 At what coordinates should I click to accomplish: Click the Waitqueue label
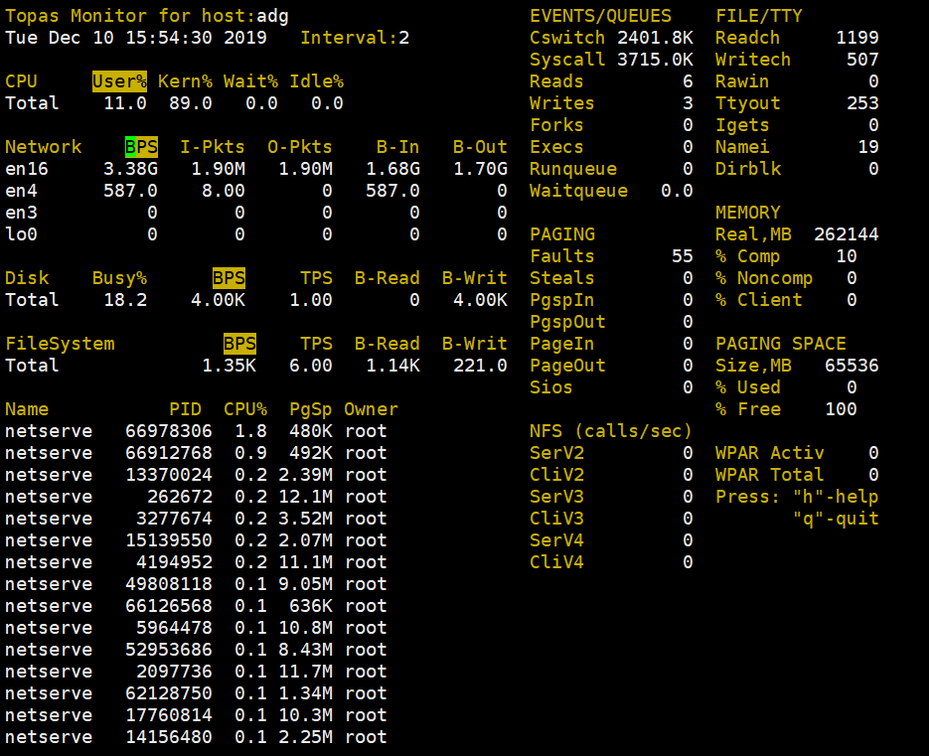tap(578, 191)
